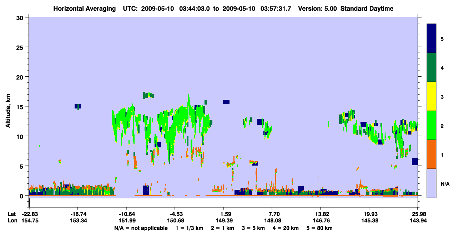The height and width of the screenshot is (238, 464).
Task: Click the y-axis tick label 20
Action: 21,77
